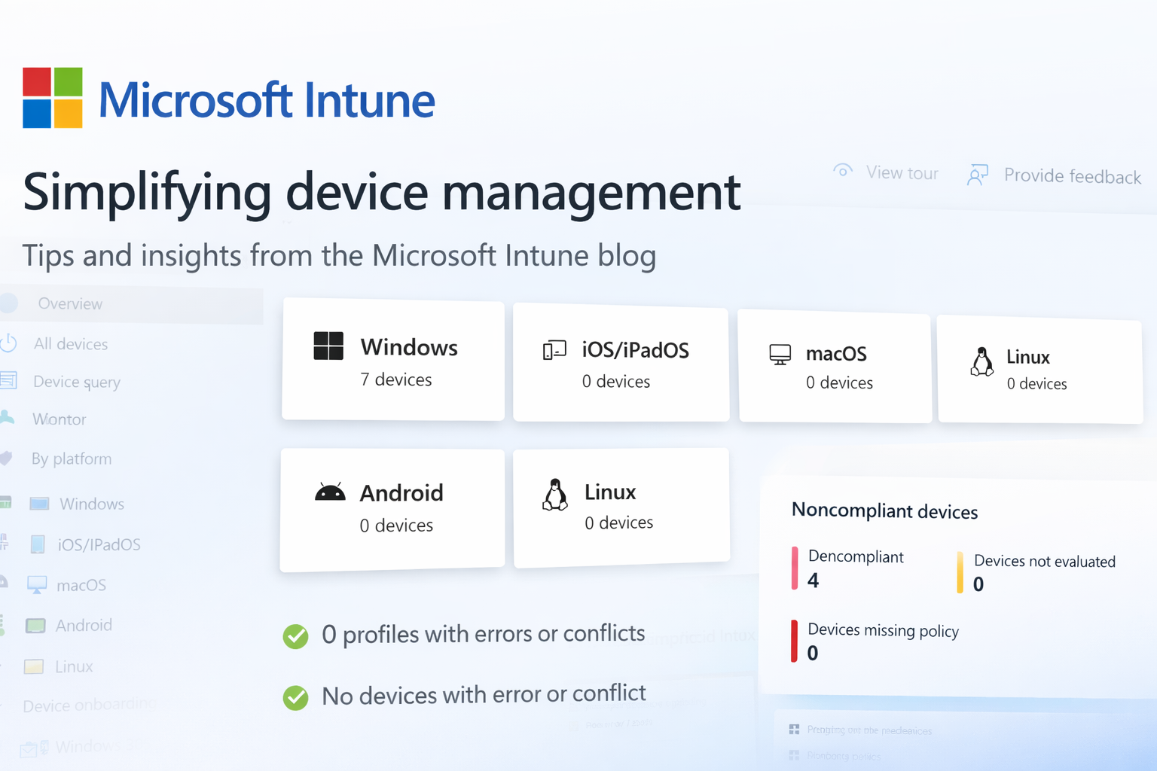1157x771 pixels.
Task: Select the All devices power icon
Action: click(9, 343)
